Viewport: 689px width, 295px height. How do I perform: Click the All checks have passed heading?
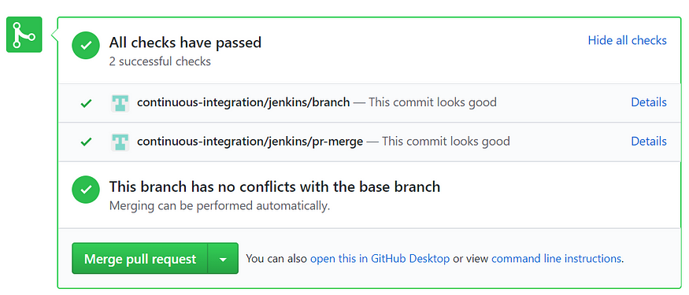[185, 42]
